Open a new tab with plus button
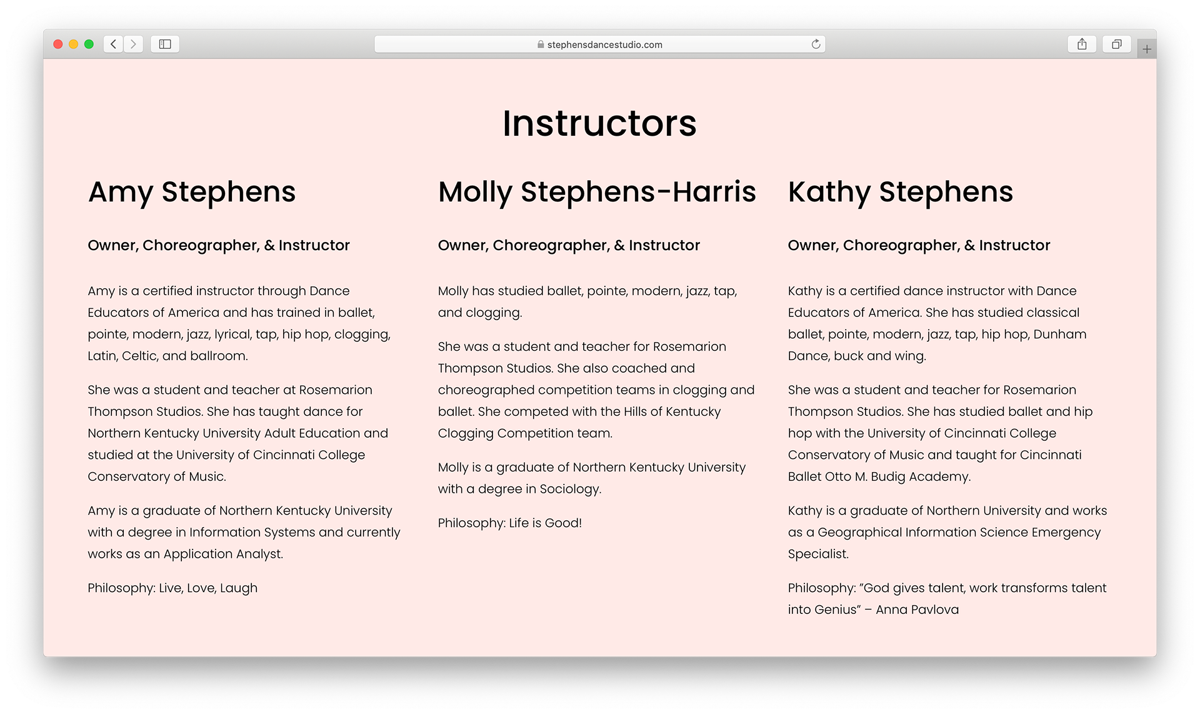Viewport: 1200px width, 714px height. 1147,49
